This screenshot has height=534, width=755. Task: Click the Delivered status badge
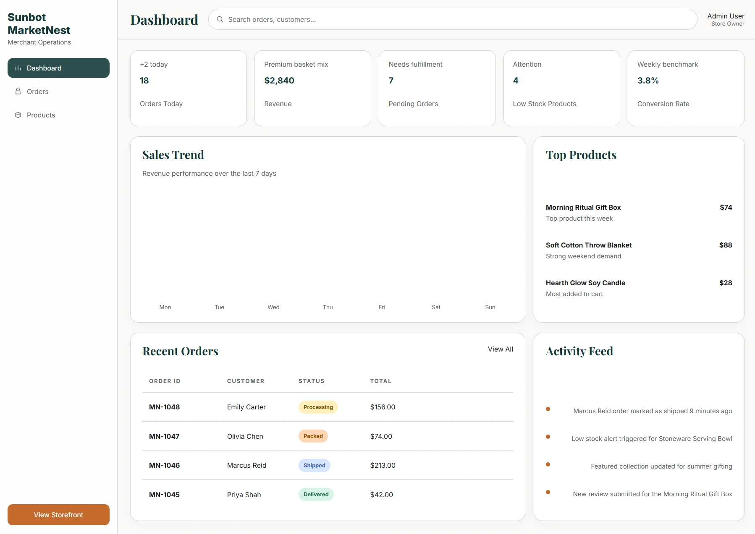tap(316, 494)
